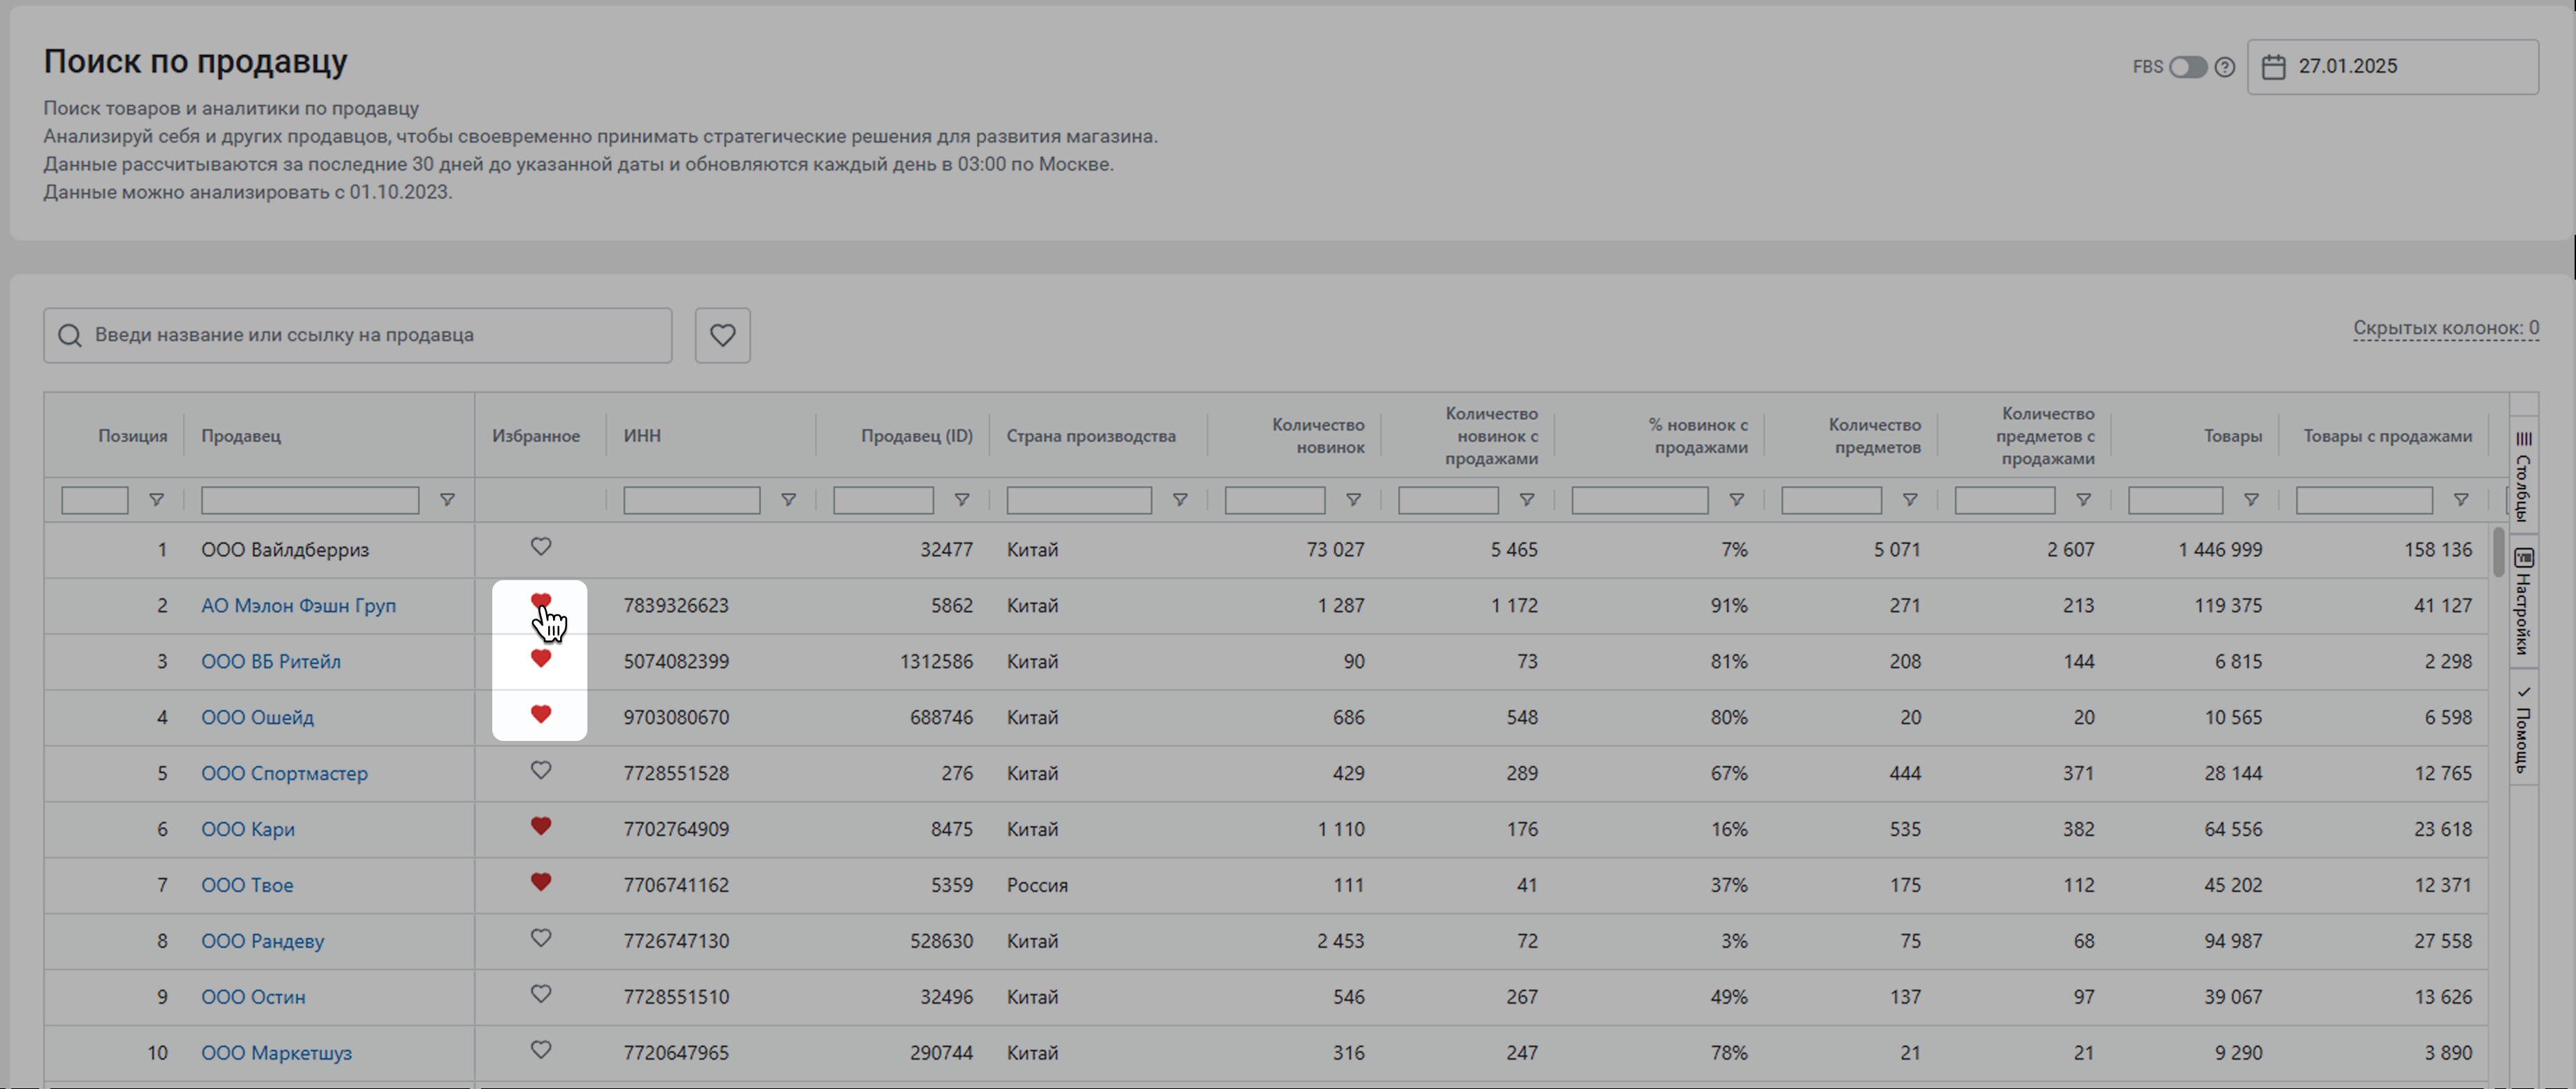Image resolution: width=2576 pixels, height=1089 pixels.
Task: Click the seller search input field
Action: (358, 335)
